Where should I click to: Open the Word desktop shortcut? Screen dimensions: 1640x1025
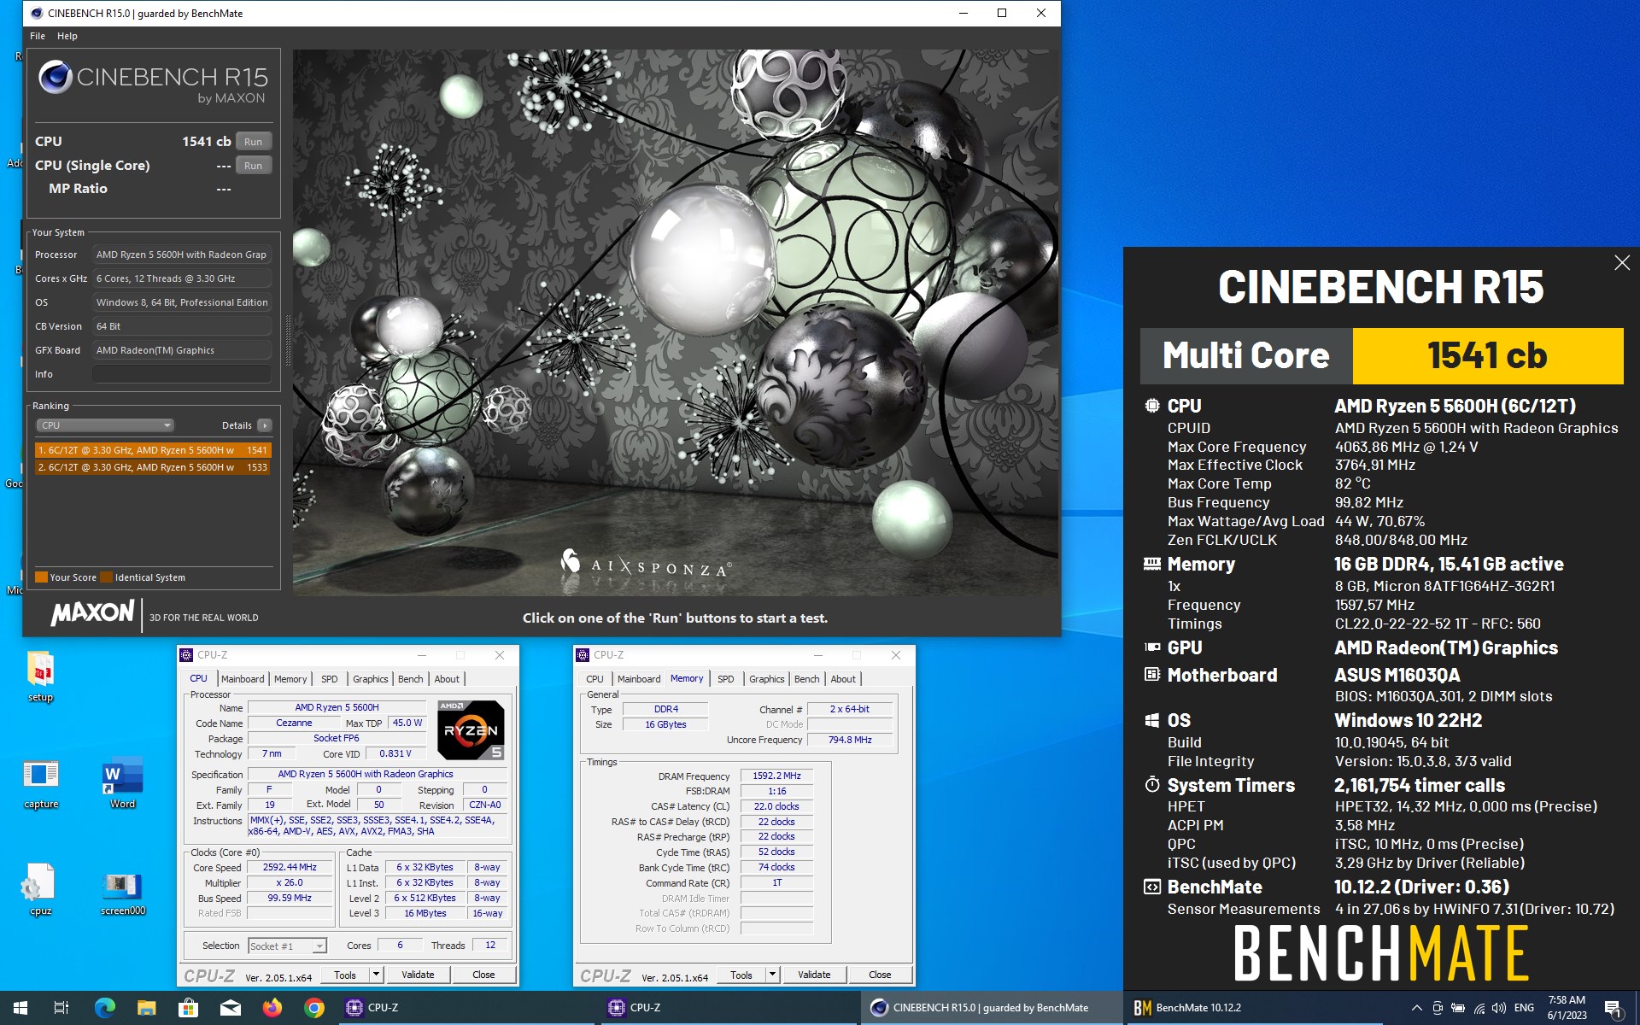[x=123, y=783]
